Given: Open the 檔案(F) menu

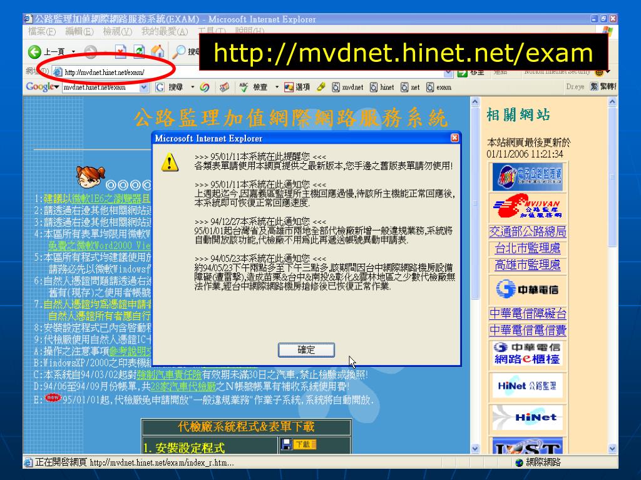Looking at the screenshot, I should tap(42, 31).
